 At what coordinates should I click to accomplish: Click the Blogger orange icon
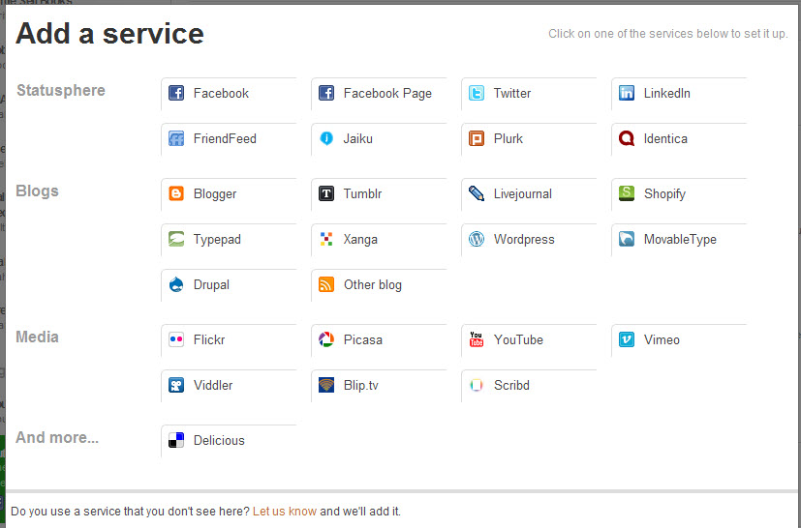(x=176, y=193)
